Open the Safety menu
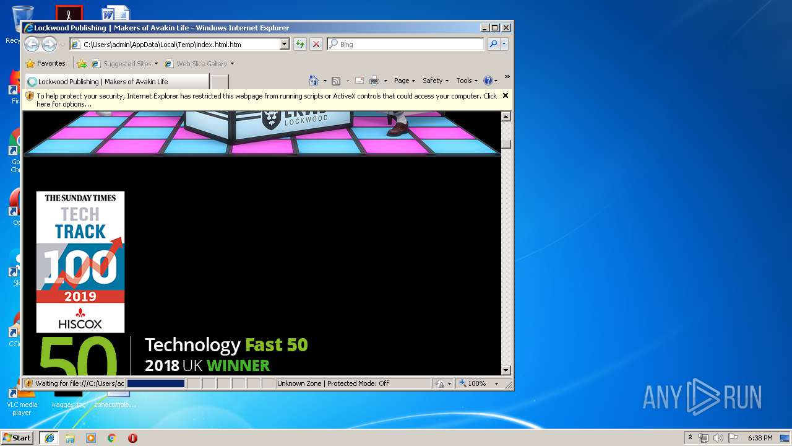792x446 pixels. point(436,81)
